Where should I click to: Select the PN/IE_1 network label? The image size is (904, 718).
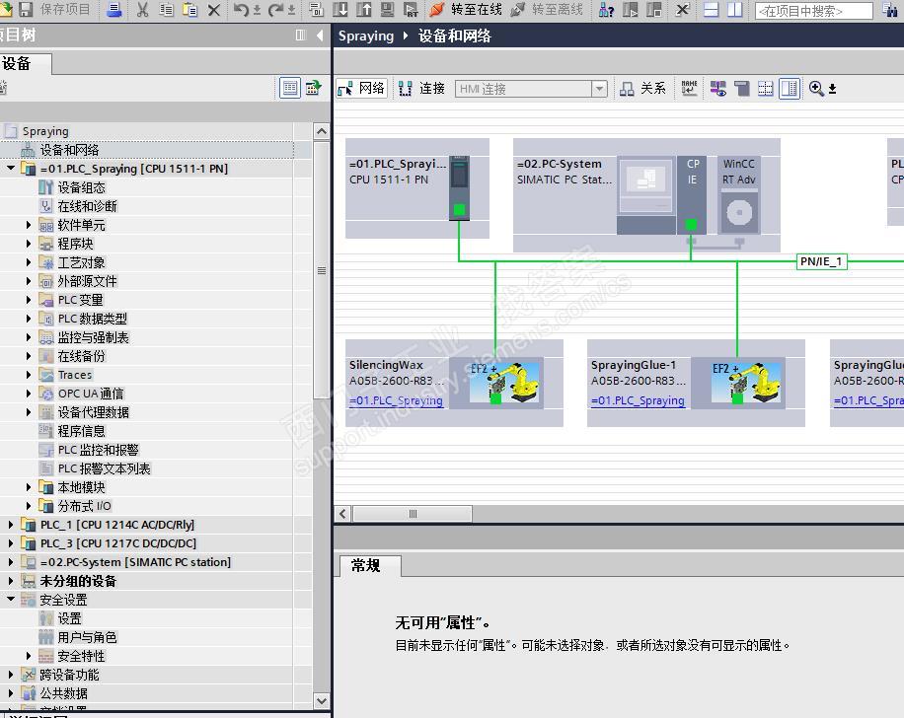(x=821, y=261)
